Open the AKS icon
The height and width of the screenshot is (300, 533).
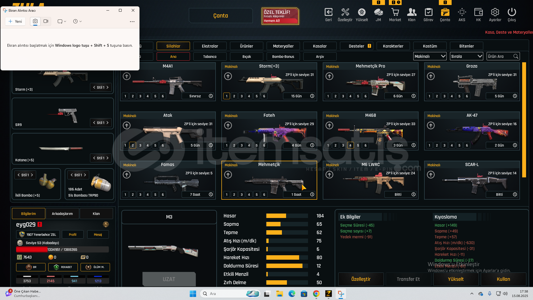pos(462,12)
